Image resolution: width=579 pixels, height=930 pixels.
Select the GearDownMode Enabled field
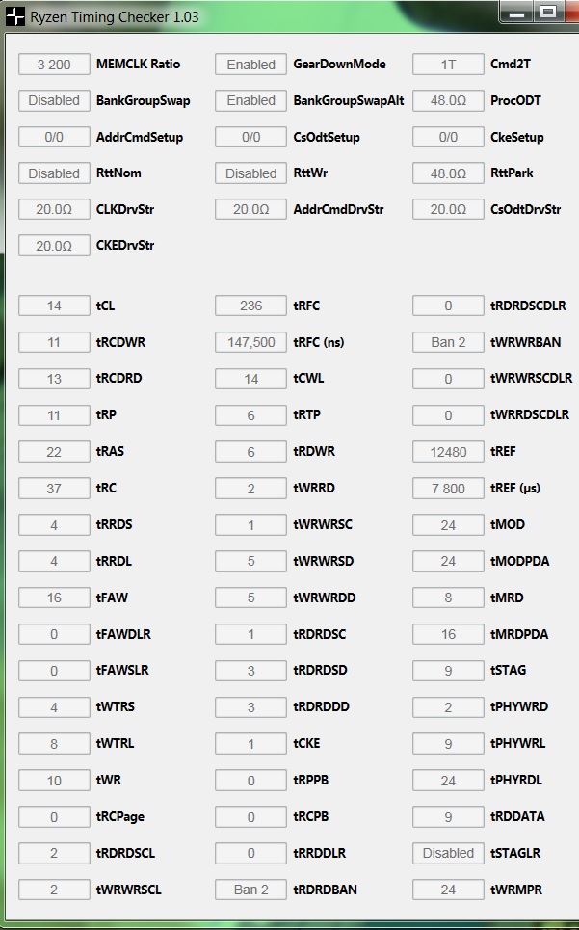250,65
